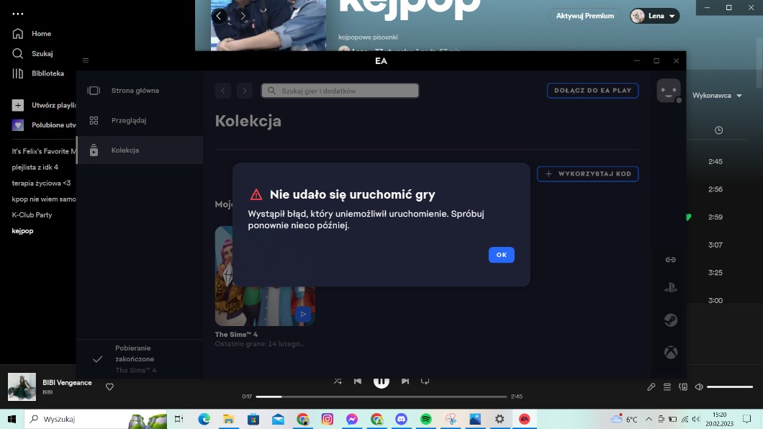The image size is (763, 429).
Task: Click the EA profile avatar icon
Action: [x=669, y=91]
